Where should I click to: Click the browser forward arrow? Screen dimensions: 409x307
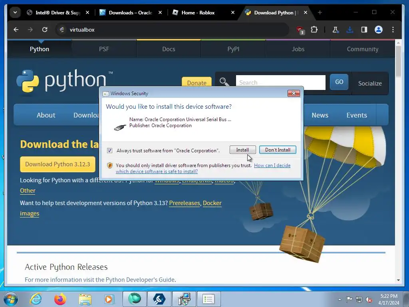pos(30,30)
